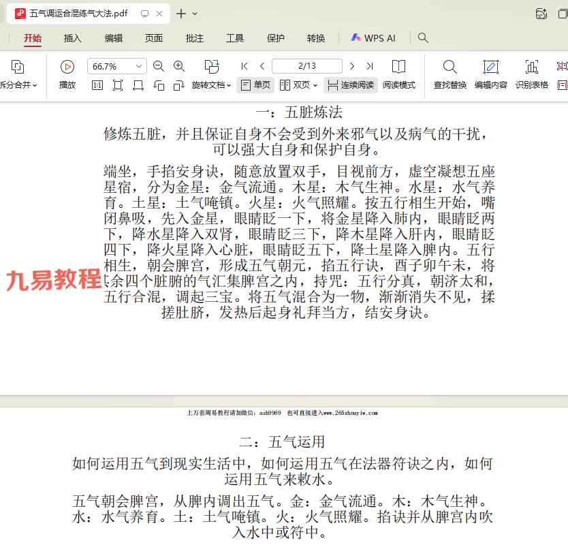
Task: Click the actual size 1:1 icon
Action: tap(97, 85)
